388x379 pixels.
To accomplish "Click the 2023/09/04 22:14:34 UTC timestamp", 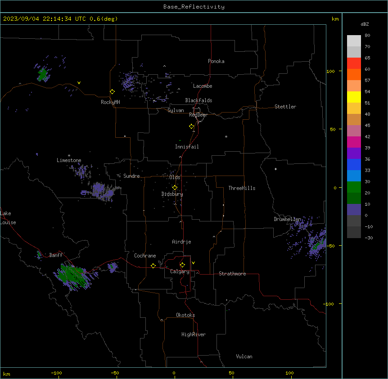I will pos(60,19).
